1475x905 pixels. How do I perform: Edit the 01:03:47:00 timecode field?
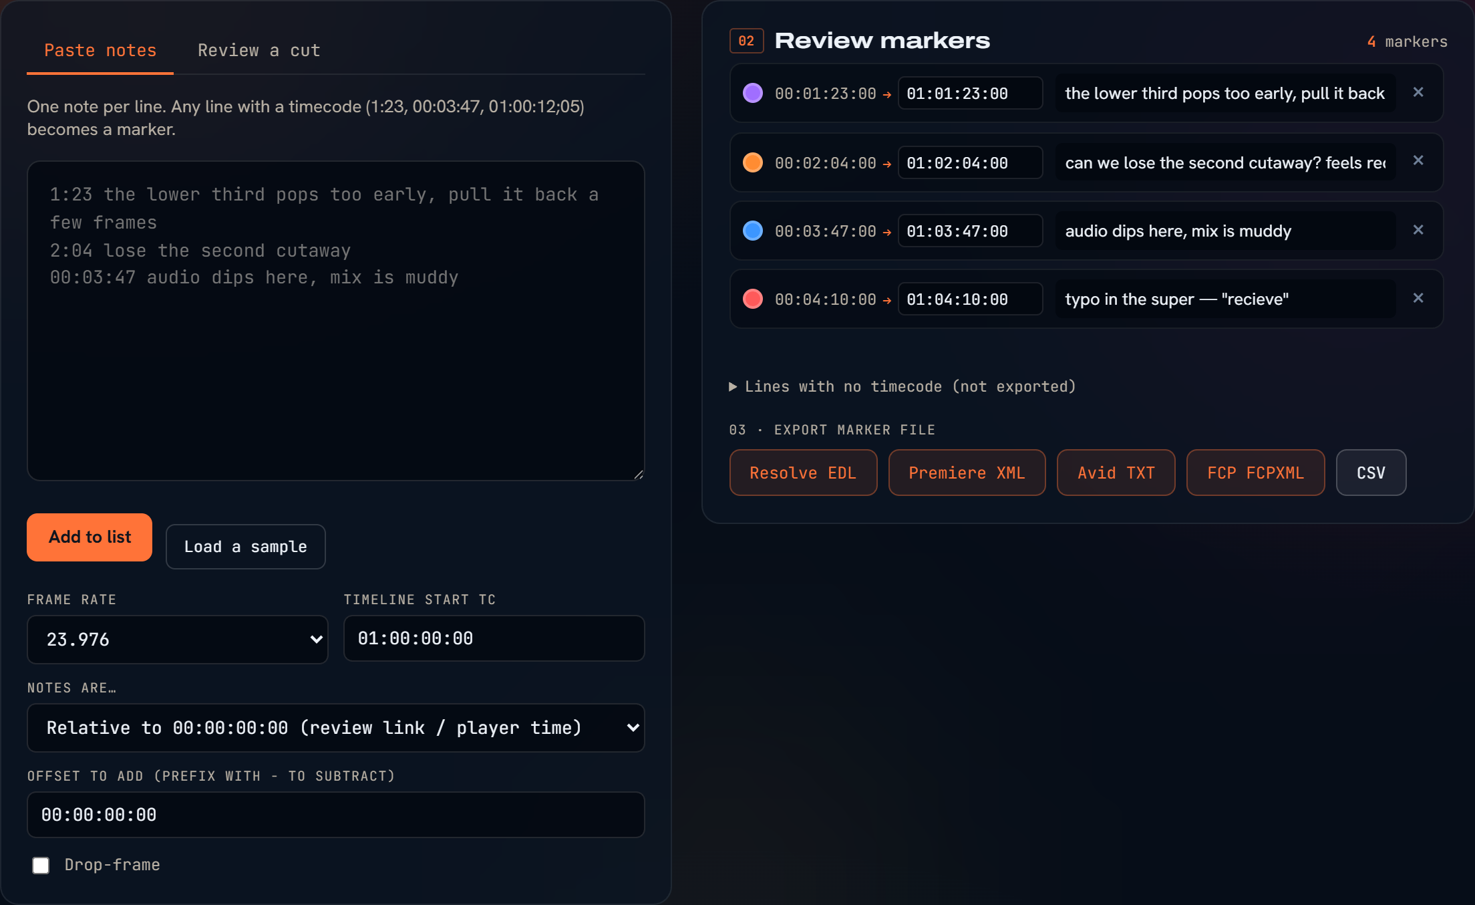pyautogui.click(x=970, y=231)
